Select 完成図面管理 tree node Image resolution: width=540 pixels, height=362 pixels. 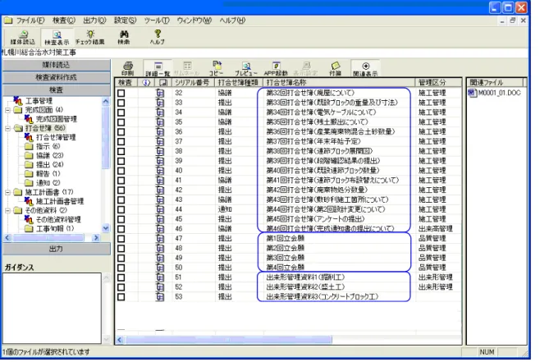[x=57, y=119]
